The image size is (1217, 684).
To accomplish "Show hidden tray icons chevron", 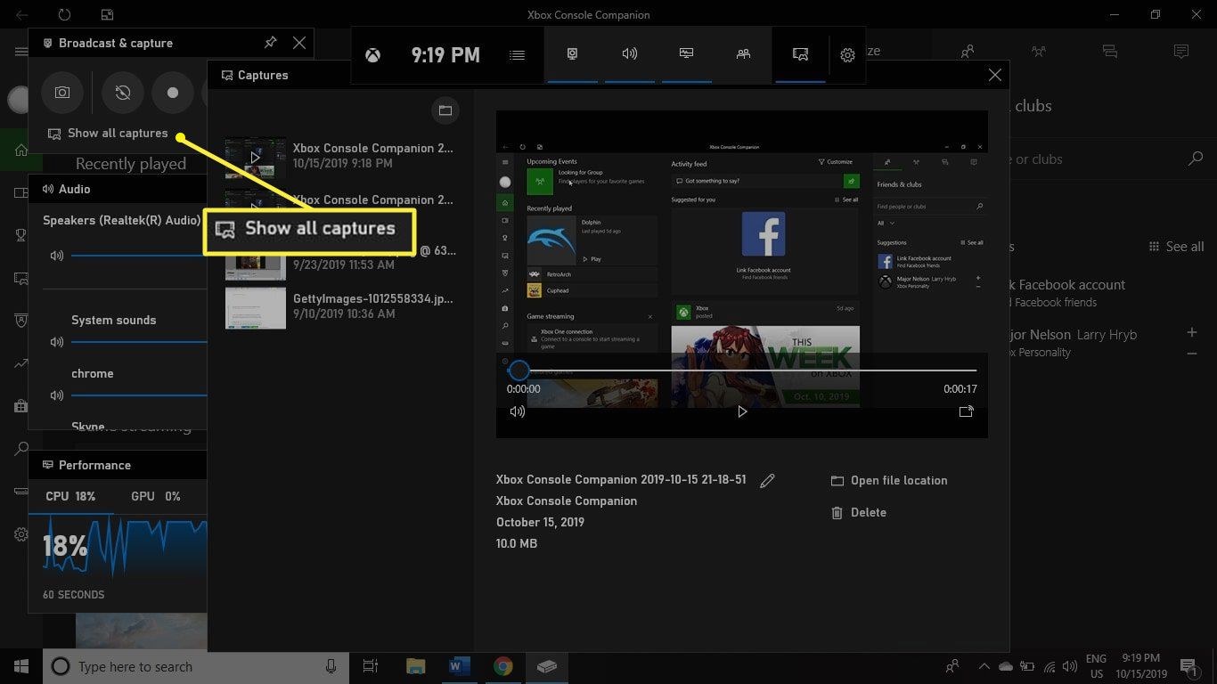I will [984, 666].
